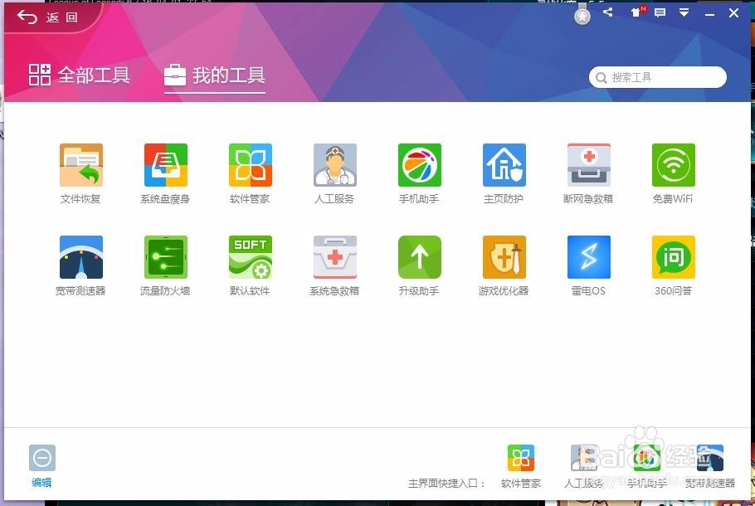Go back using the 返回 button
Viewport: 755px width, 506px height.
coord(47,17)
